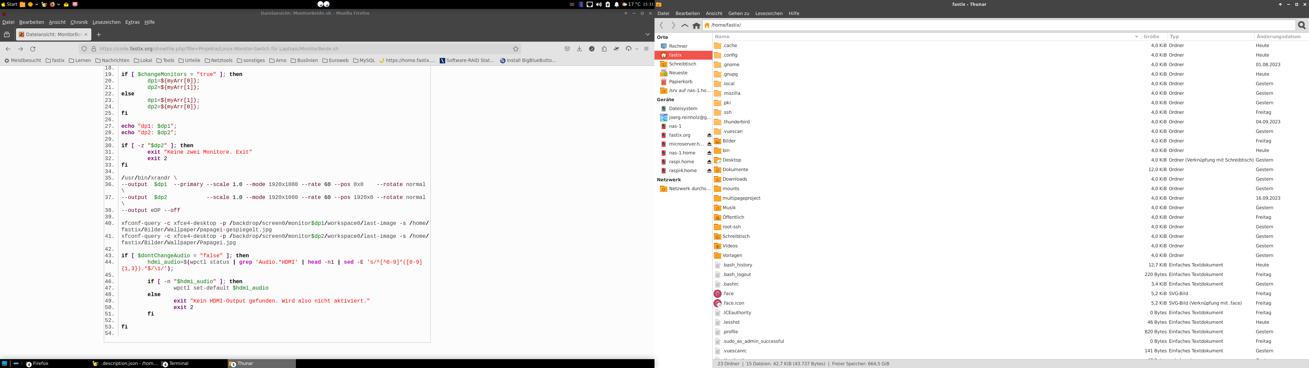1309x368 pixels.
Task: Go to parent folder in Thunar
Action: pyautogui.click(x=684, y=26)
